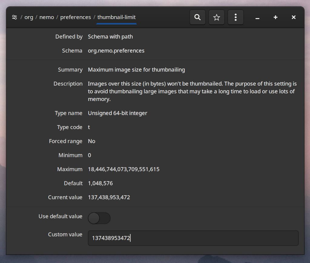This screenshot has width=310, height=263.
Task: Click the Description label
Action: point(68,84)
